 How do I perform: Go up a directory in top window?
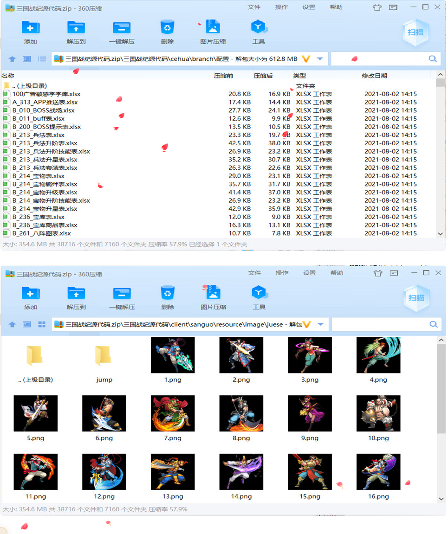pyautogui.click(x=12, y=59)
